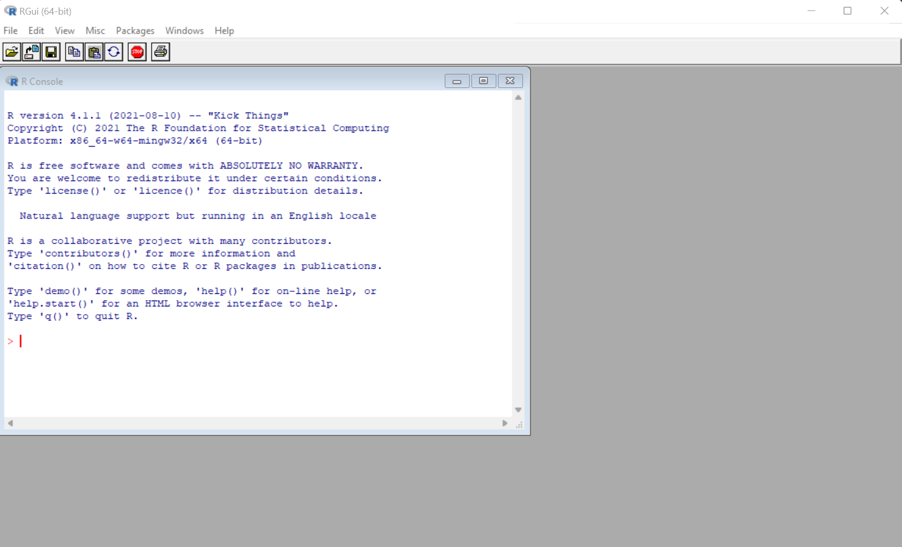Click Copy and paste toolbar icon
Viewport: 902px width, 547px height.
[114, 52]
